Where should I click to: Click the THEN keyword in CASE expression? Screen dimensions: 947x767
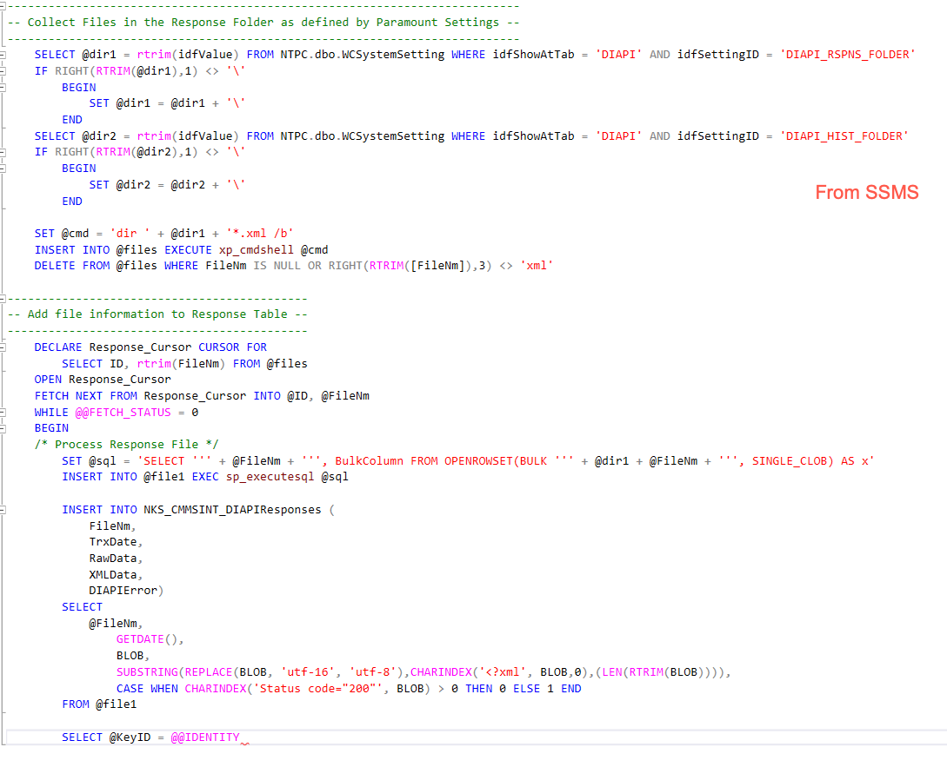(x=479, y=689)
